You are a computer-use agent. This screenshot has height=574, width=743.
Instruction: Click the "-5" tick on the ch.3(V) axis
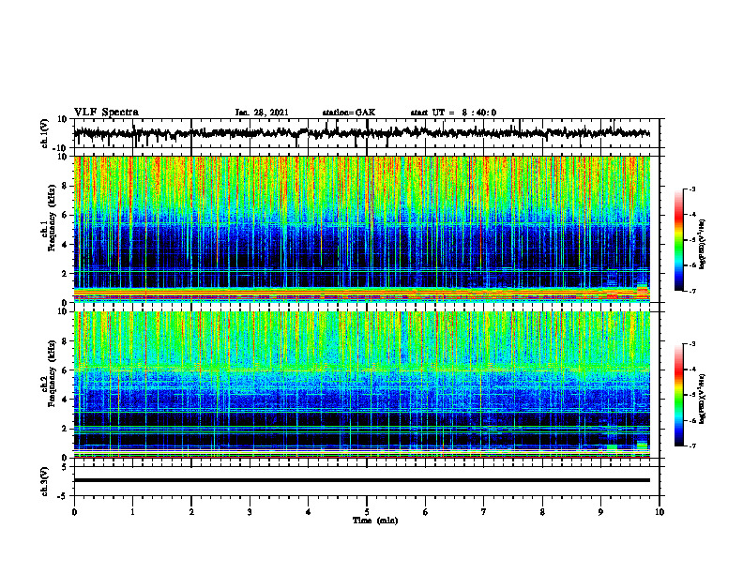click(63, 496)
